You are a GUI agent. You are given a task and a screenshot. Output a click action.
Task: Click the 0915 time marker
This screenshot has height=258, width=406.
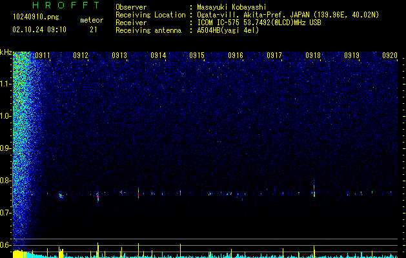point(197,55)
